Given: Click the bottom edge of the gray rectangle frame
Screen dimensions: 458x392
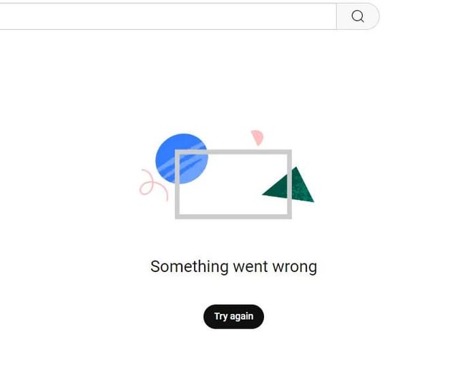Looking at the screenshot, I should pos(233,216).
